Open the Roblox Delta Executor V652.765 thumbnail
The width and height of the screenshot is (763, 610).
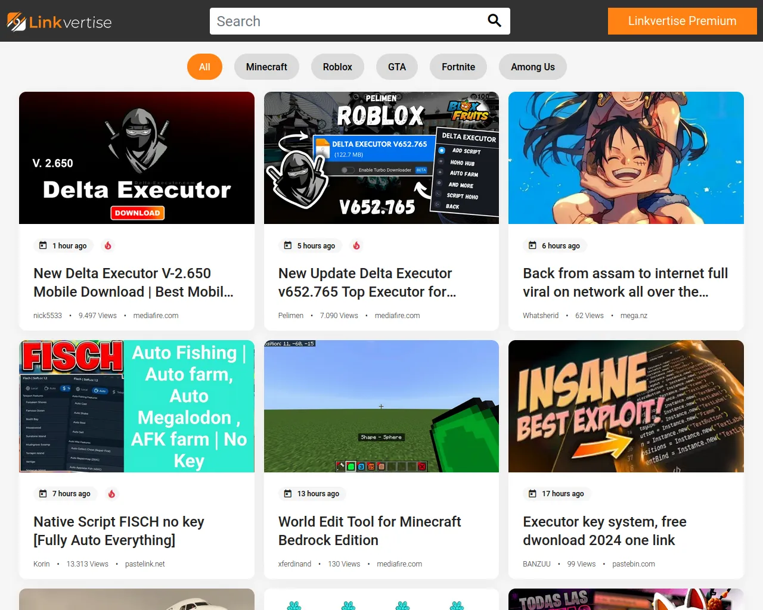click(381, 158)
